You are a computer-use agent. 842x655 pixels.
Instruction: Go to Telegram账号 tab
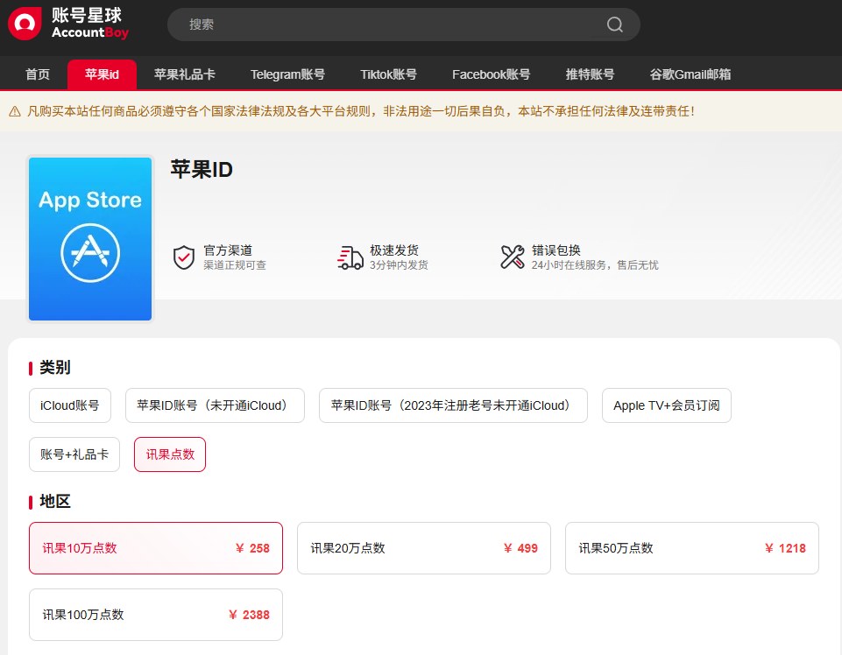pos(287,74)
